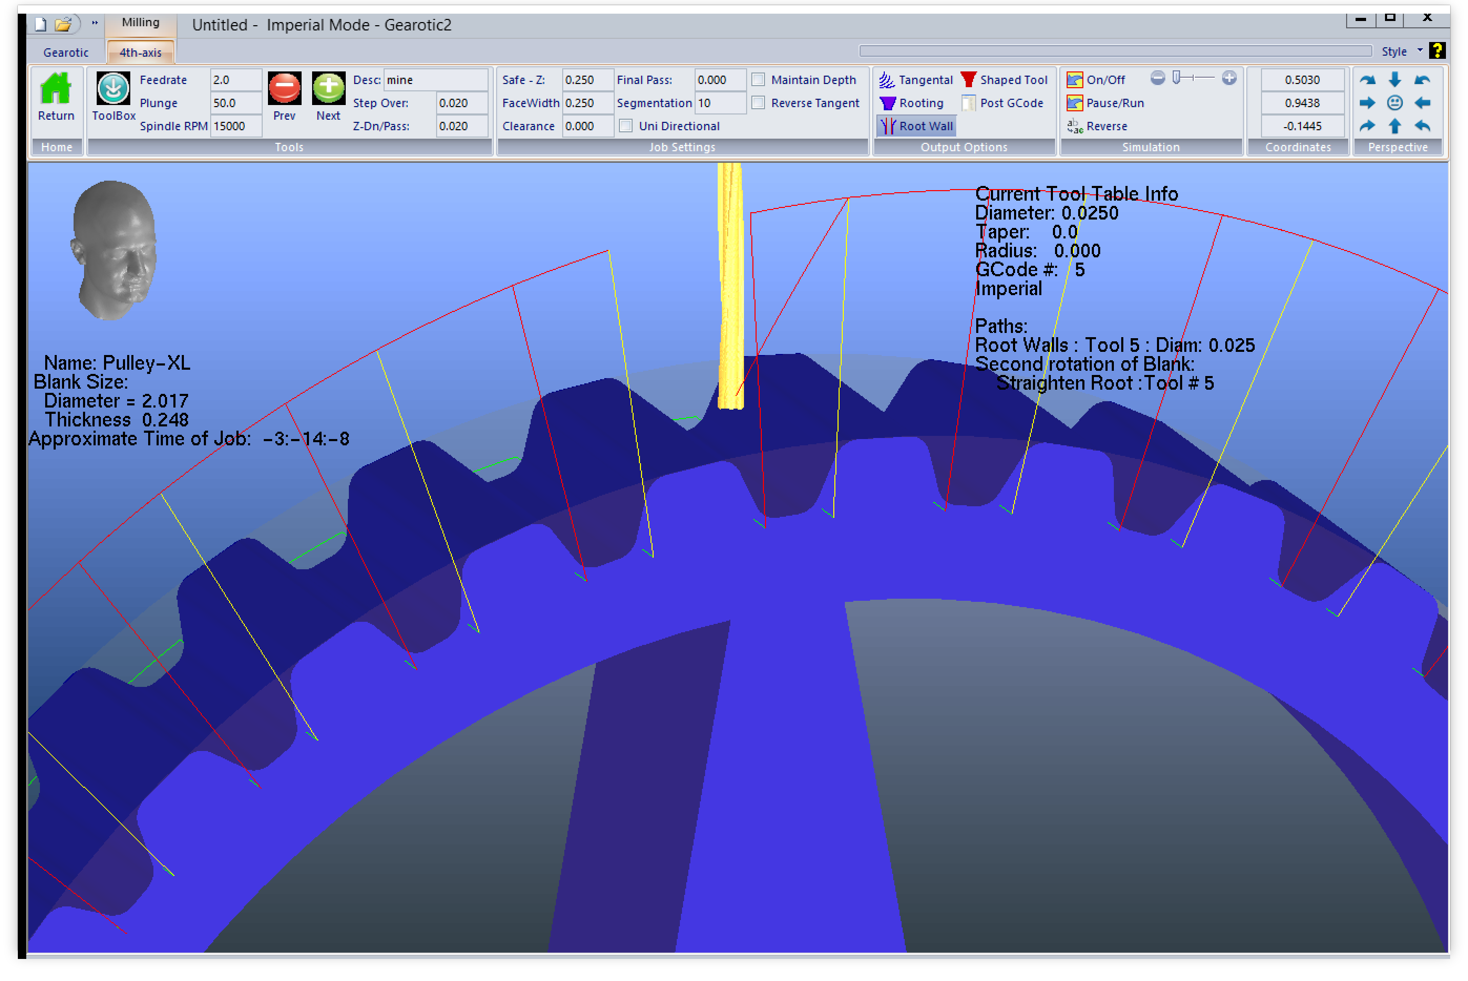1468x981 pixels.
Task: Click the green Return home icon
Action: point(56,89)
